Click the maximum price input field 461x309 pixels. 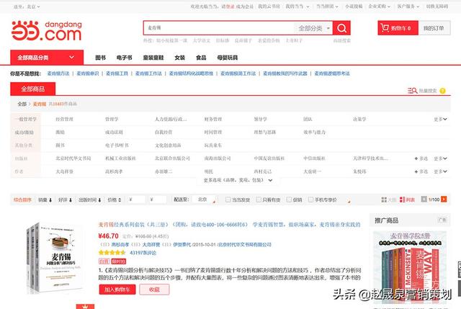pos(157,200)
